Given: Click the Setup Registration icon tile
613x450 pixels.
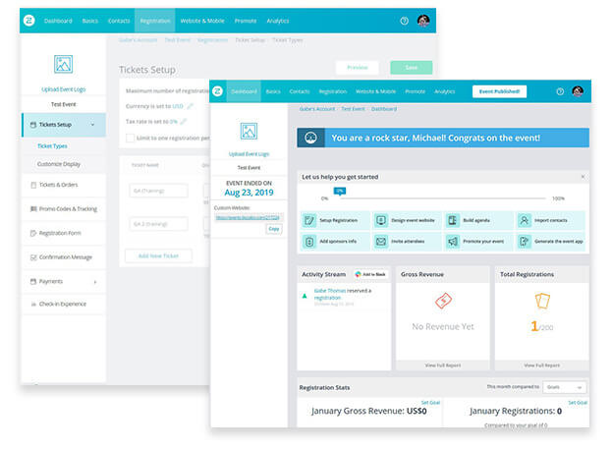Looking at the screenshot, I should coord(308,222).
